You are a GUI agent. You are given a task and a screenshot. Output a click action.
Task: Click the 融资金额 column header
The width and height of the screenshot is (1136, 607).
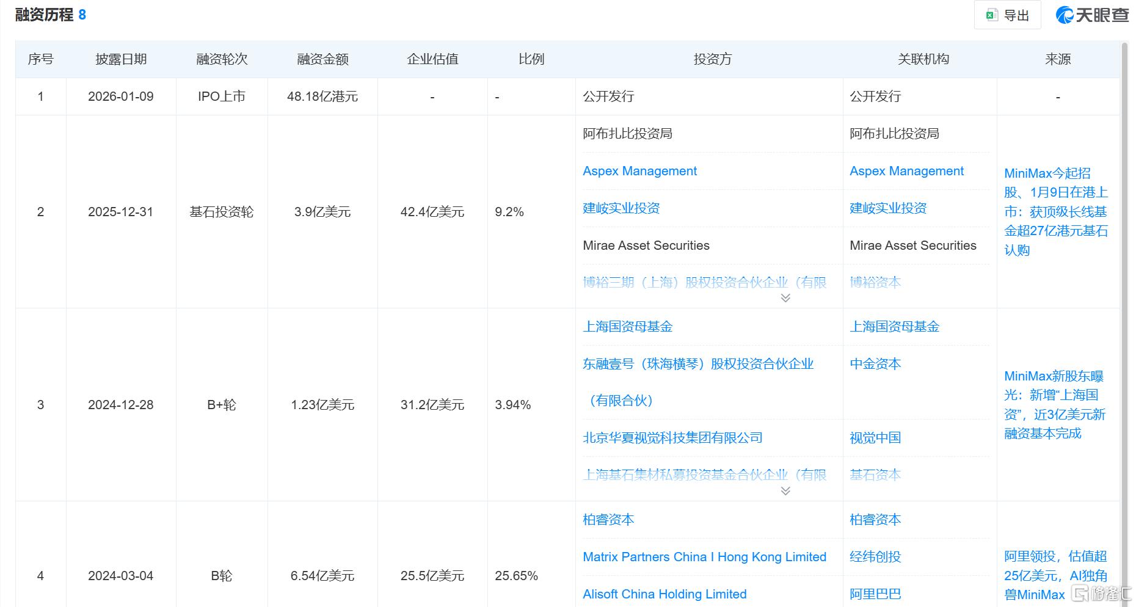(322, 59)
